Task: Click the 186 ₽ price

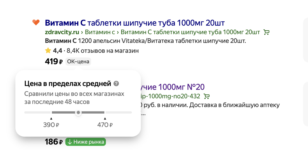Action: (x=54, y=142)
